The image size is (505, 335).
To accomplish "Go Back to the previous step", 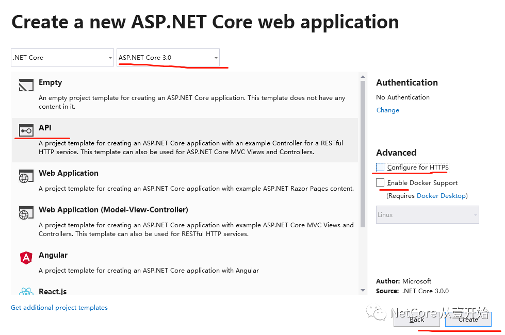I will click(417, 320).
